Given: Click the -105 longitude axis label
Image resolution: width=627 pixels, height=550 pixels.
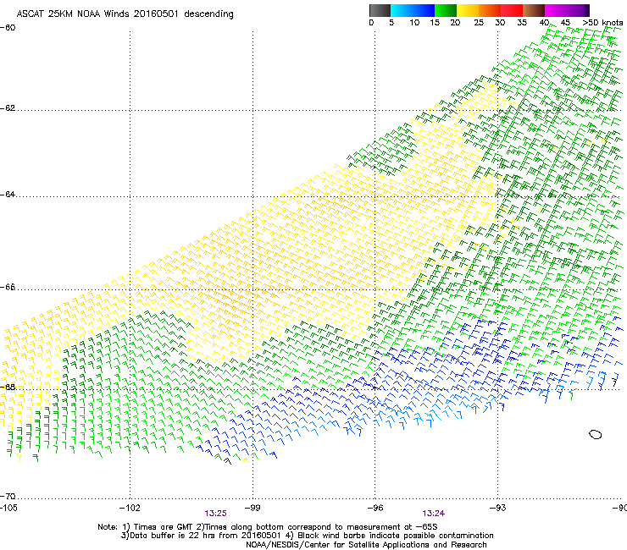Looking at the screenshot, I should [x=8, y=508].
